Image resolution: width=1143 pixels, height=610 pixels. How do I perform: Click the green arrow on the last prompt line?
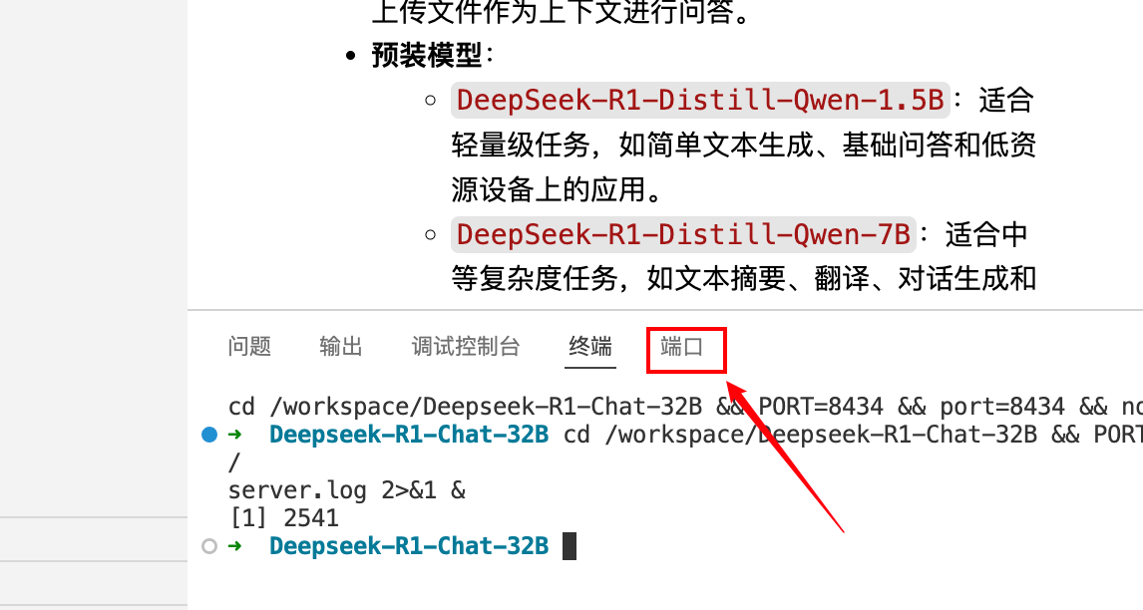point(235,546)
